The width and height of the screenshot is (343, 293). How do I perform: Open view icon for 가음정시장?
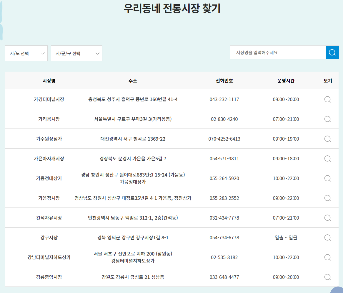coord(328,198)
